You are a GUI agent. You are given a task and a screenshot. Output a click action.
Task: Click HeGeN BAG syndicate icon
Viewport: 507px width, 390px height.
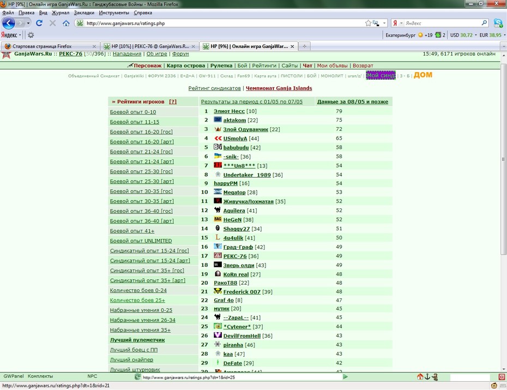pyautogui.click(x=218, y=219)
